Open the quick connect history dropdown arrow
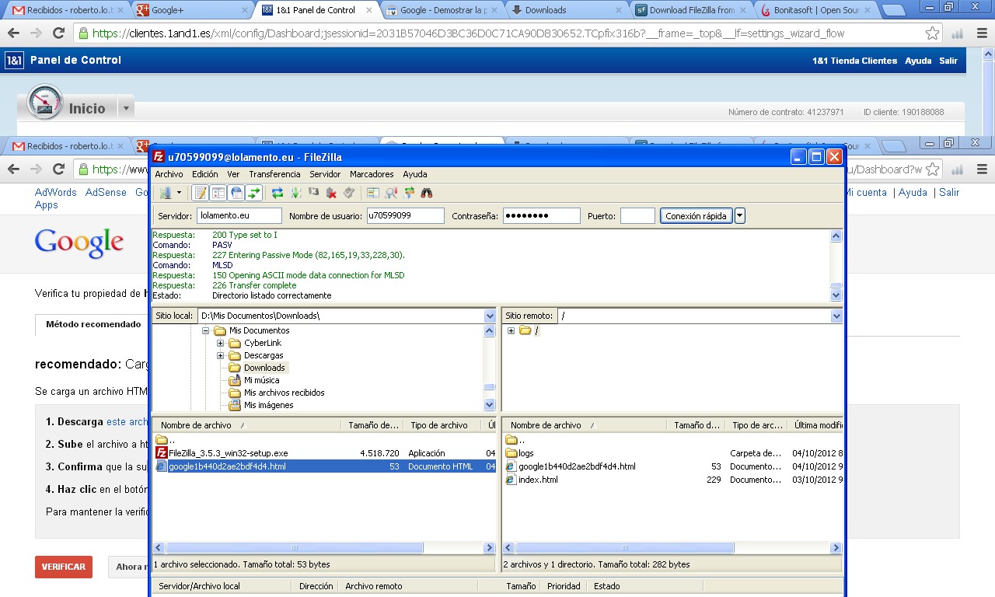Screen dimensions: 995x597 [x=739, y=216]
